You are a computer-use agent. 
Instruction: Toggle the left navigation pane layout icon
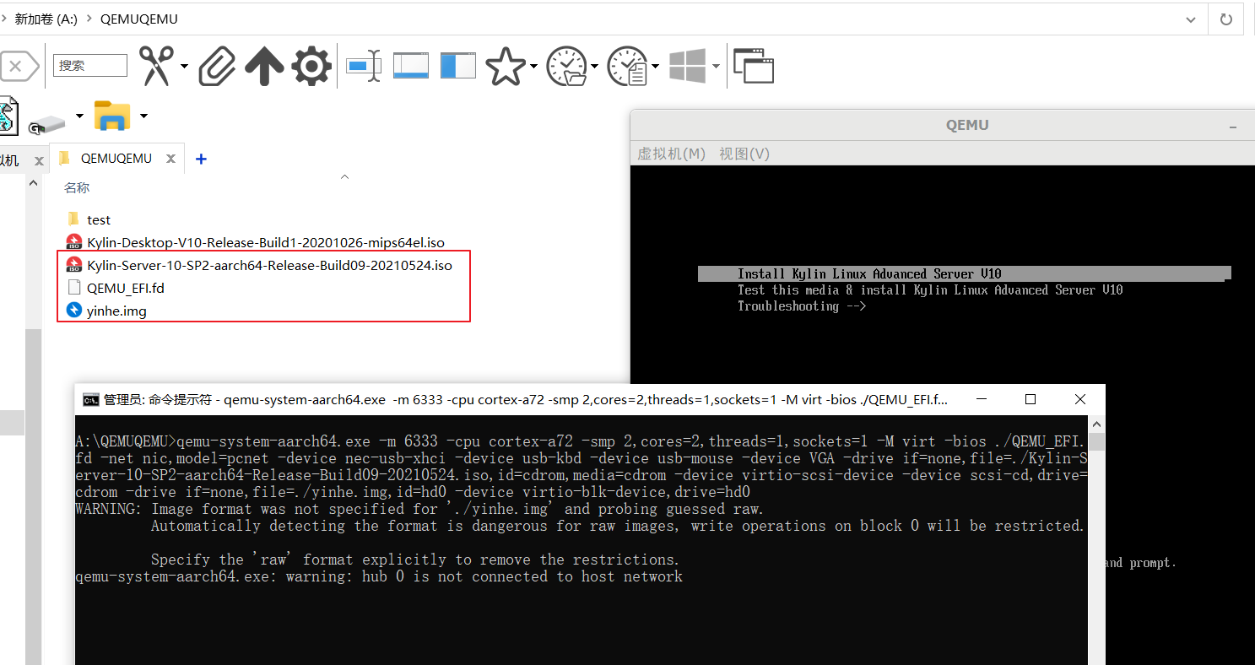click(459, 66)
